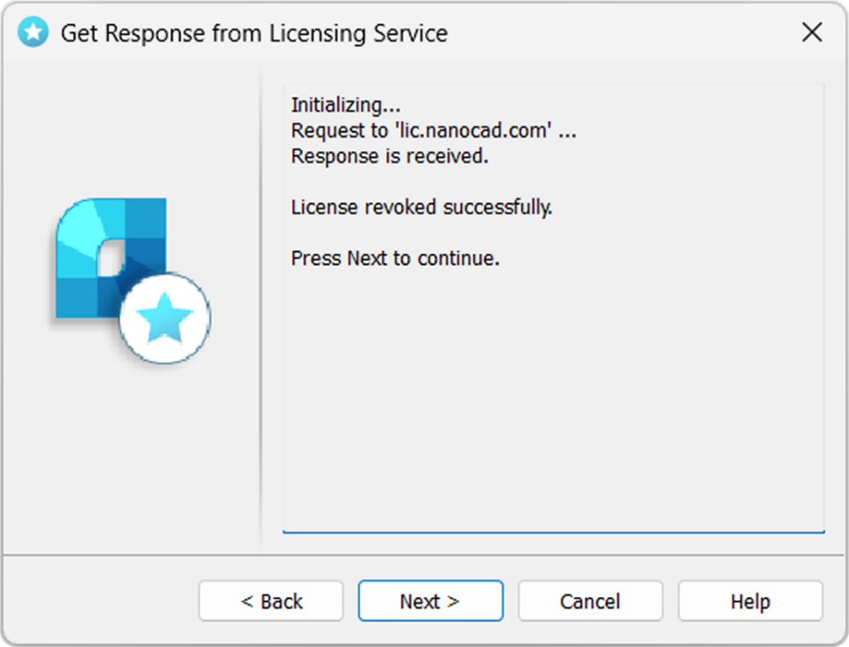Screen dimensions: 849x647
Task: Click the empty title bar space left of X
Action: click(622, 32)
